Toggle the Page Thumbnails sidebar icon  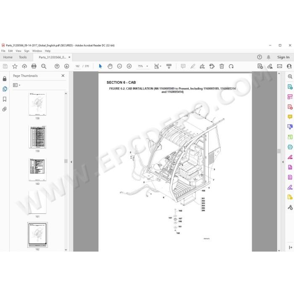point(5,89)
